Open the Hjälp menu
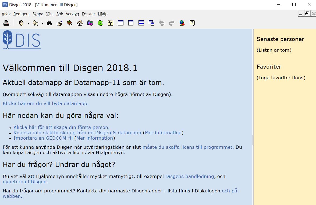Image resolution: width=316 pixels, height=205 pixels. pyautogui.click(x=102, y=14)
